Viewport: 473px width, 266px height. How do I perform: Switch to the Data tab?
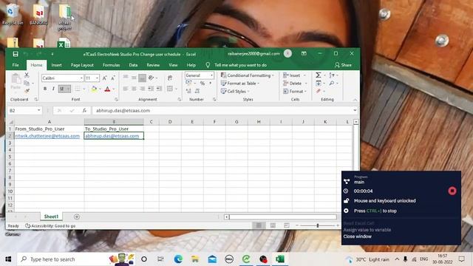click(133, 65)
